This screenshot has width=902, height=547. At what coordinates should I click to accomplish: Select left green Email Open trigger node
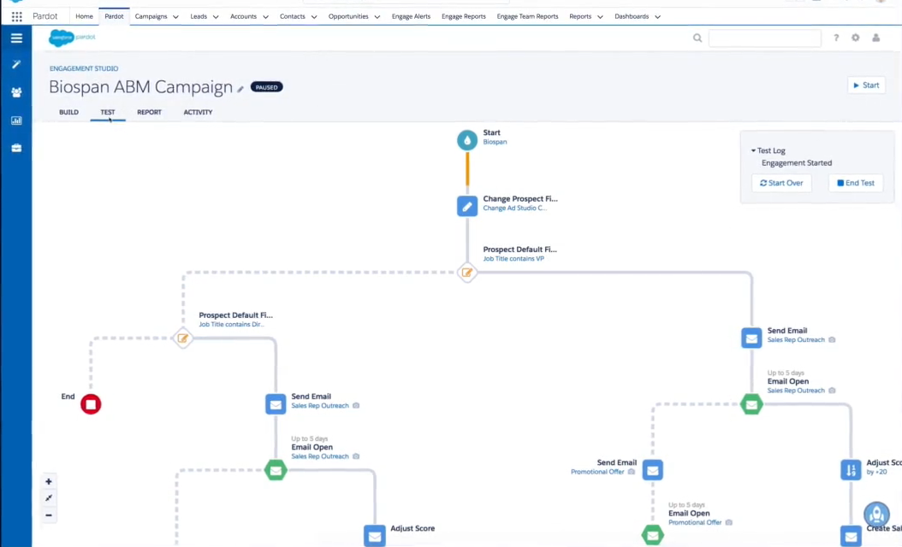pyautogui.click(x=276, y=470)
